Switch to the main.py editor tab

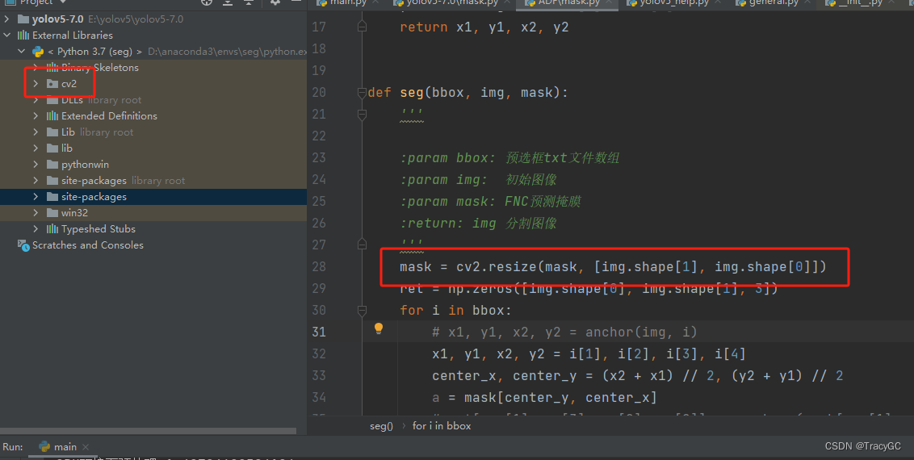click(348, 3)
